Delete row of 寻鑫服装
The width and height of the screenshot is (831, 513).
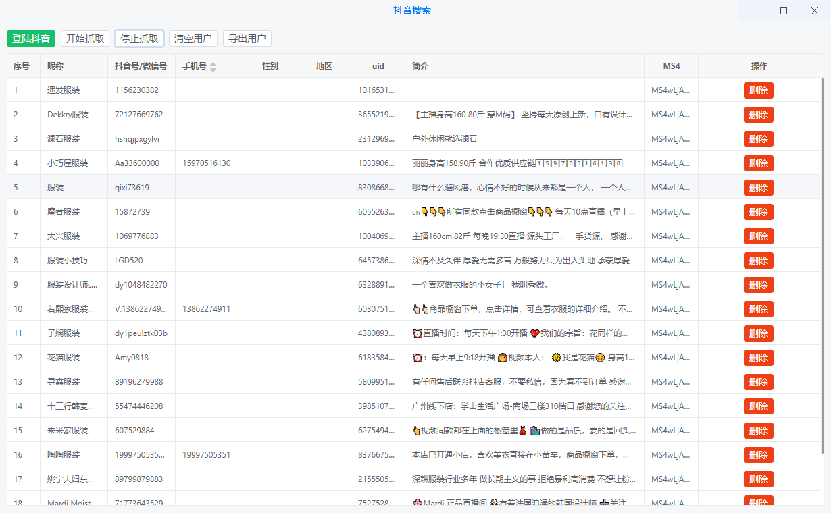[x=759, y=382]
